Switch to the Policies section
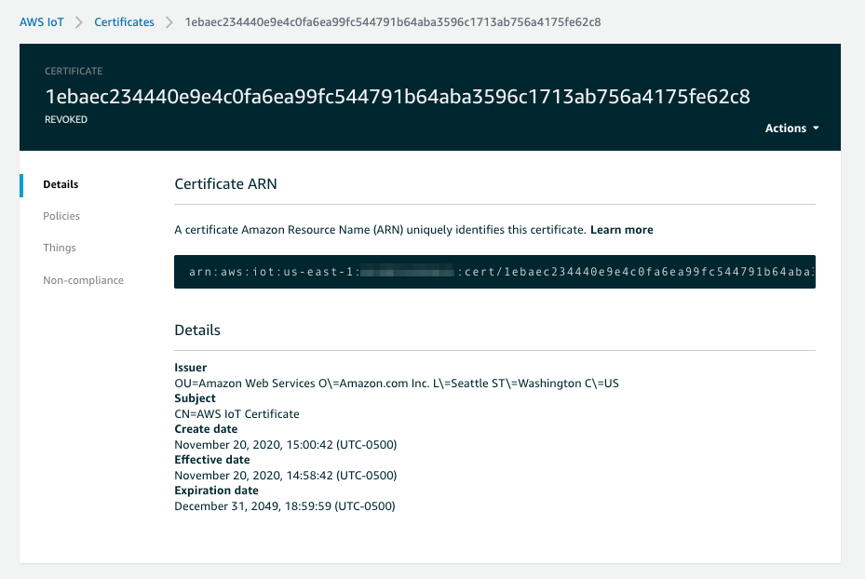Viewport: 865px width, 579px height. point(61,216)
